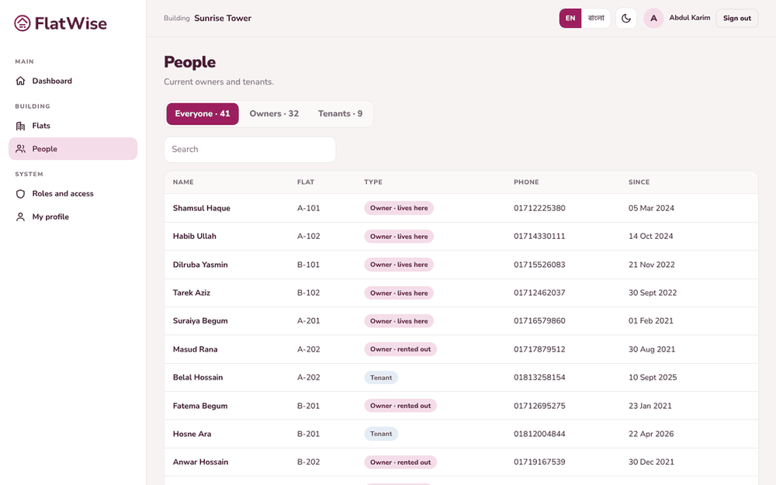This screenshot has height=485, width=776.
Task: Select the Anwar Hossain name
Action: pos(200,462)
